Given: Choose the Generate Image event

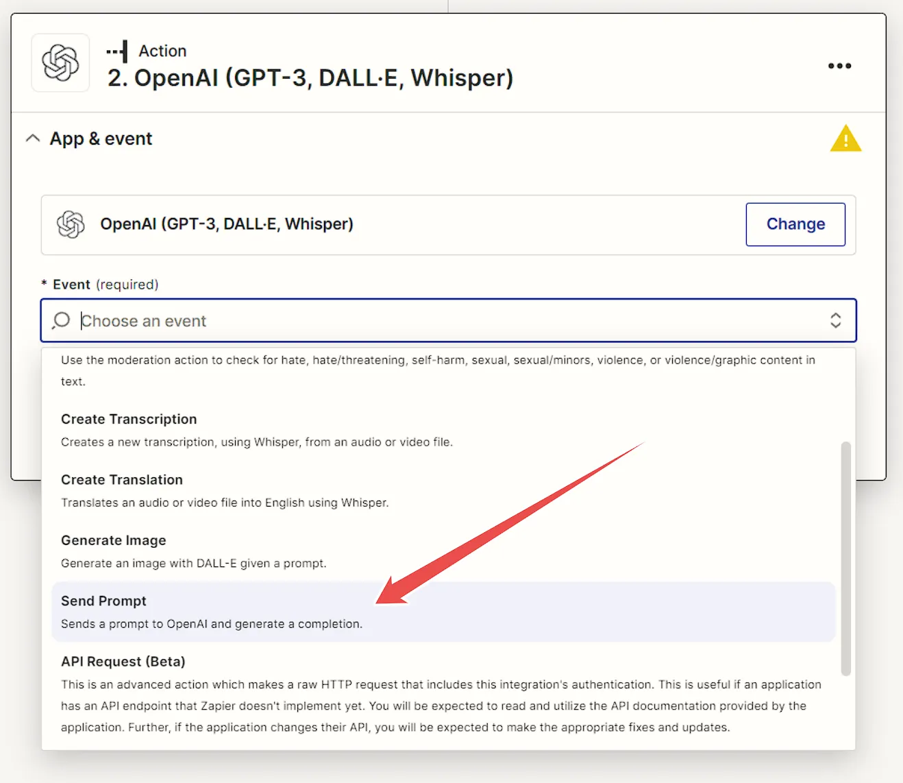Looking at the screenshot, I should click(x=444, y=551).
